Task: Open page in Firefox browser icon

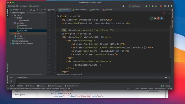Action: (158, 18)
